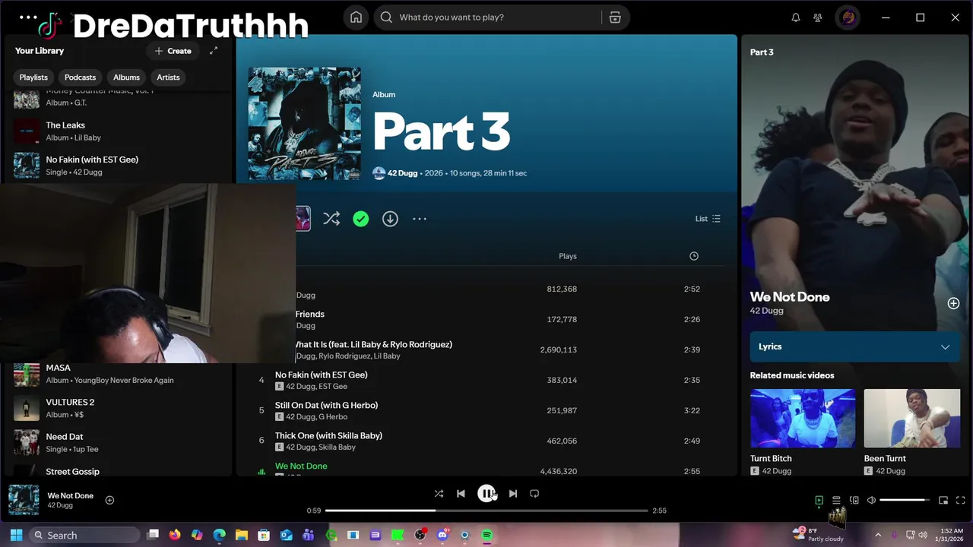The width and height of the screenshot is (973, 547).
Task: Open the profile avatar menu
Action: pos(848,17)
